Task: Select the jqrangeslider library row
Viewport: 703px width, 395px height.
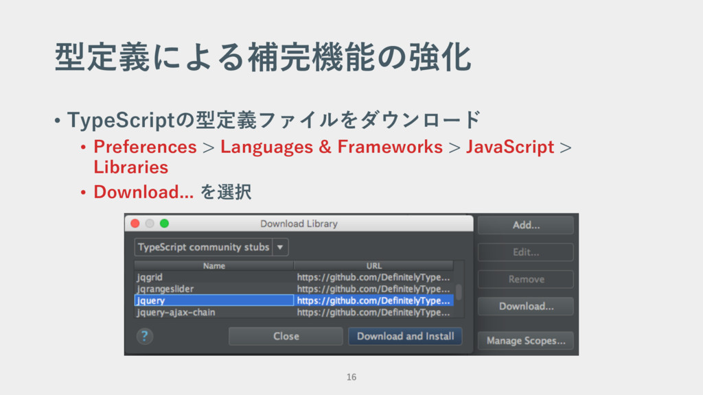Action: click(214, 289)
